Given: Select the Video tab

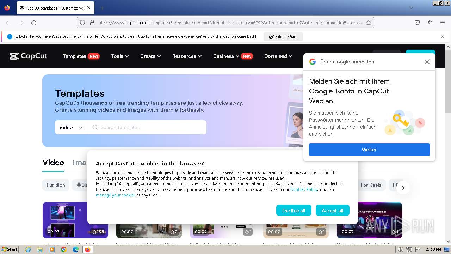Looking at the screenshot, I should point(53,162).
